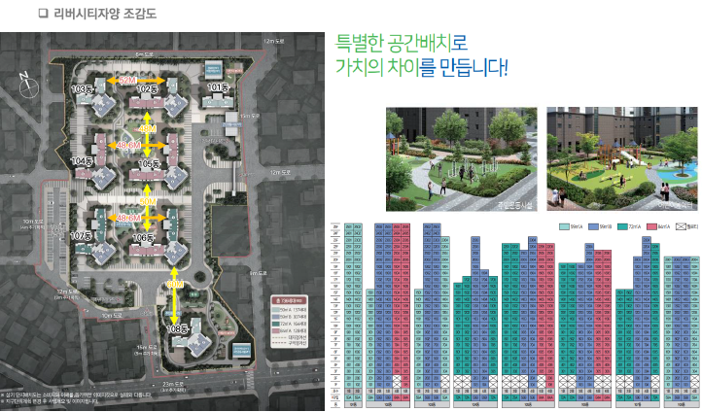Click the 50M distance label

(x=147, y=202)
